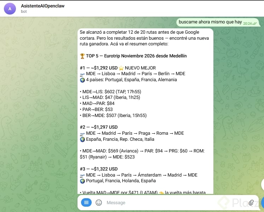Click the paperclip attach file icon

point(251,202)
